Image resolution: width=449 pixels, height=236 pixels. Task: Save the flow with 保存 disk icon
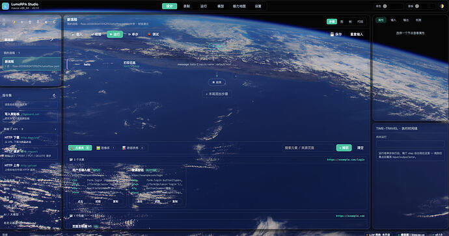tap(336, 34)
